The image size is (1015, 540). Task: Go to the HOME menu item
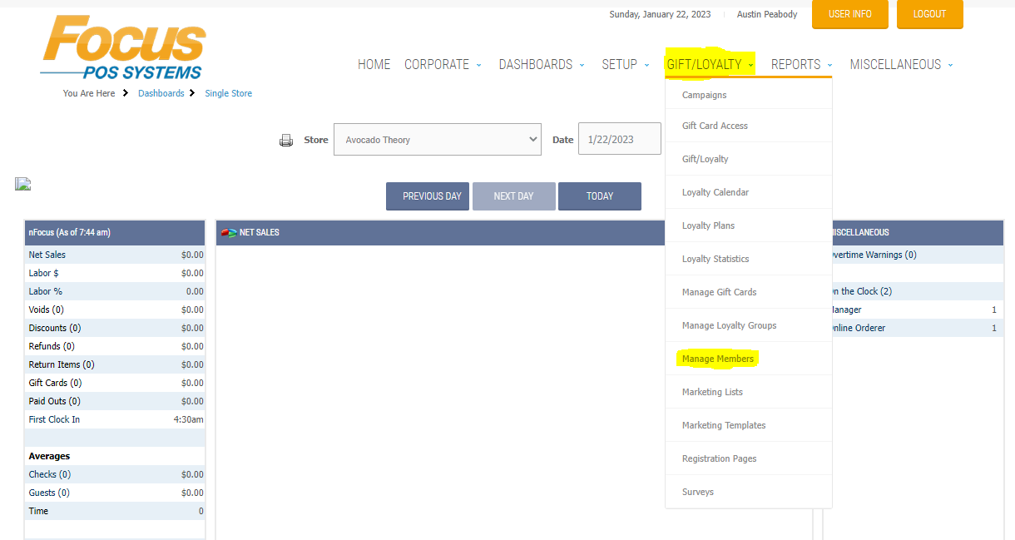click(x=374, y=64)
